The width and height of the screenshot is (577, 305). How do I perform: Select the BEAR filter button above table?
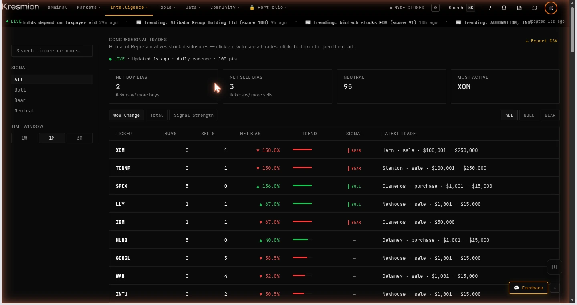[x=550, y=115]
